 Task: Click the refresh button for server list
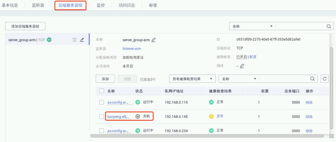pos(325,79)
